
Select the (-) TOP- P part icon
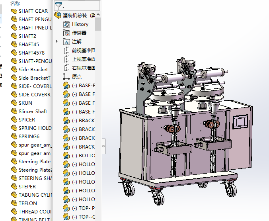click(x=66, y=208)
